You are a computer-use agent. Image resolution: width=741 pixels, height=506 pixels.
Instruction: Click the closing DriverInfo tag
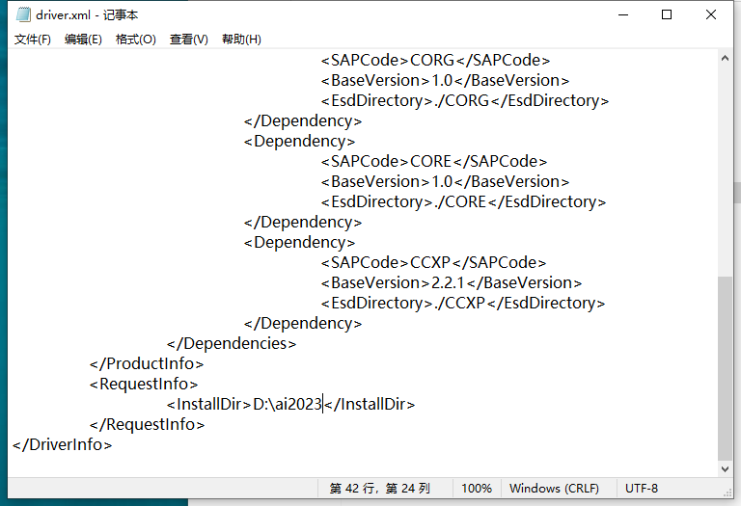(63, 445)
